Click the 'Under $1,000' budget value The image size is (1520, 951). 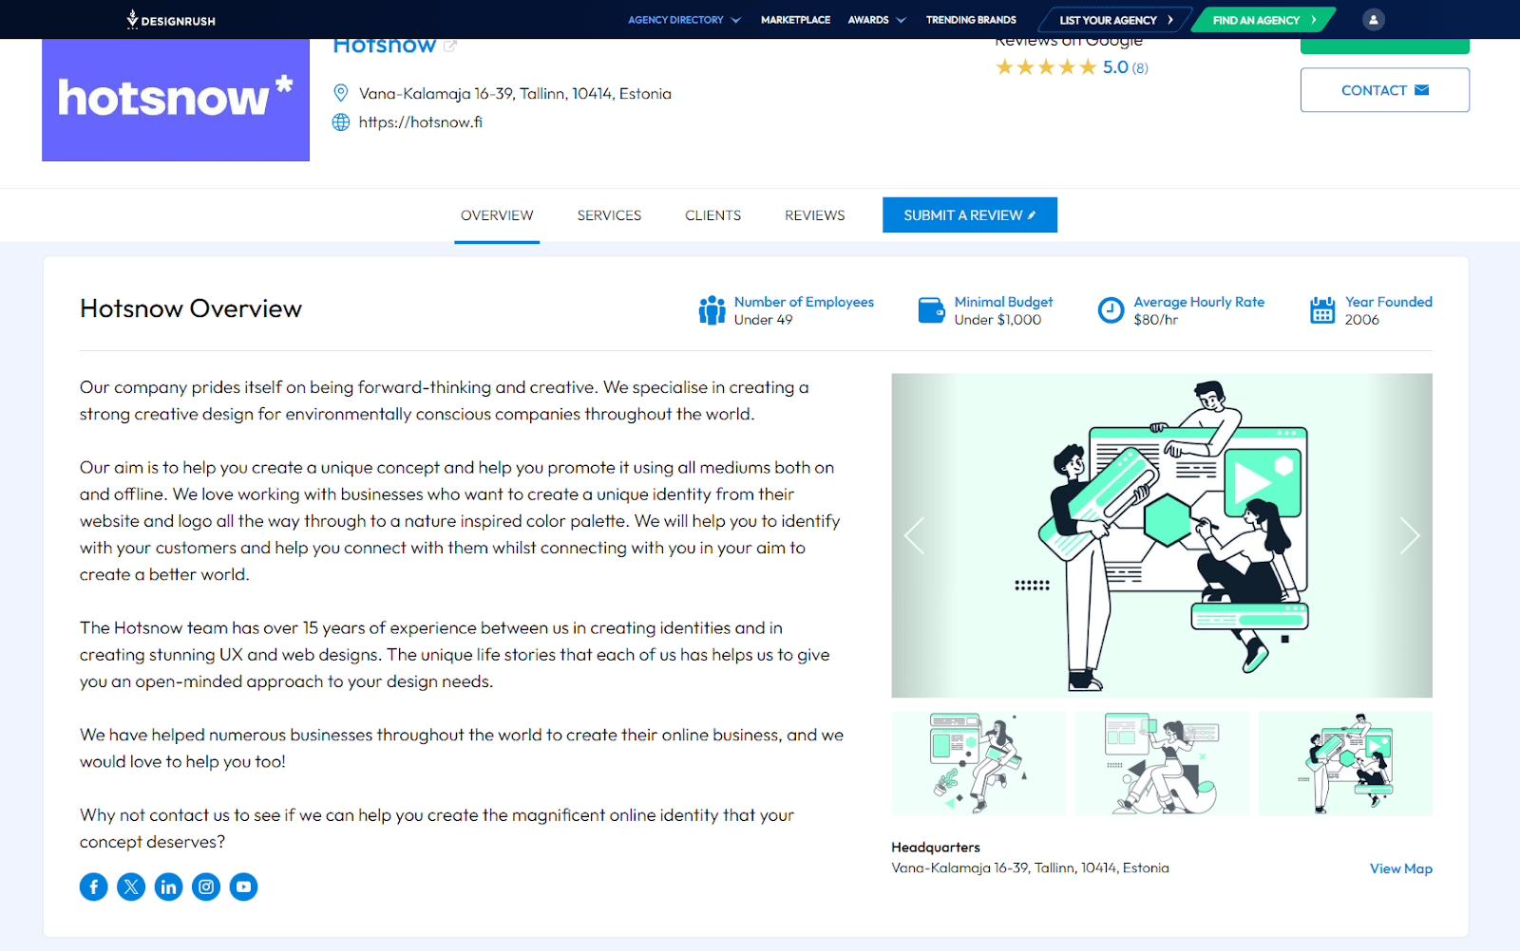[x=997, y=320]
